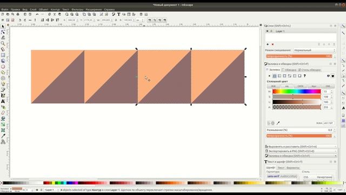Viewport: 346px width, 195px height.
Task: Click the Raise to top icon
Action: coord(57,20)
